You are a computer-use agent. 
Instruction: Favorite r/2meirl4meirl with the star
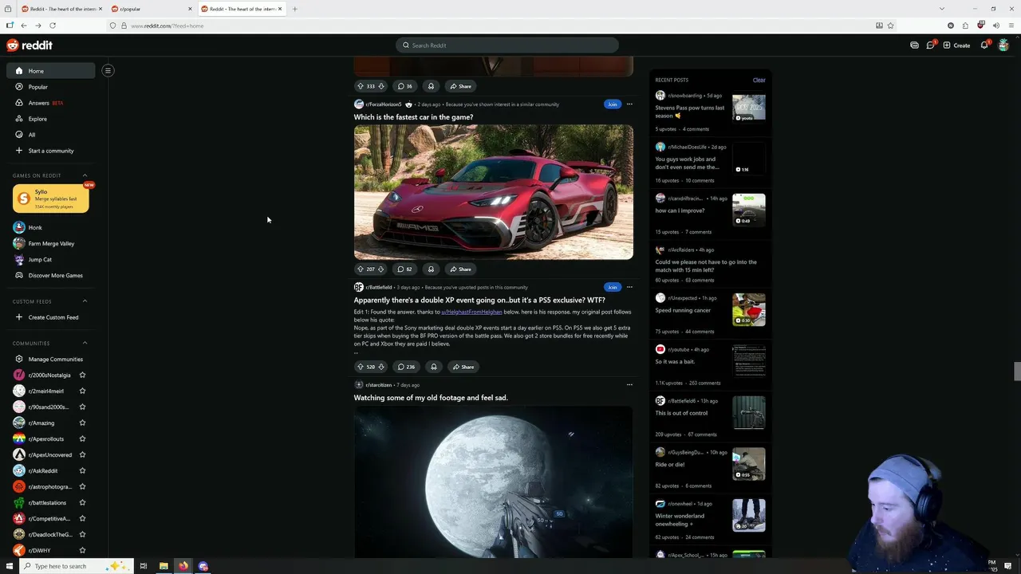[x=82, y=391]
